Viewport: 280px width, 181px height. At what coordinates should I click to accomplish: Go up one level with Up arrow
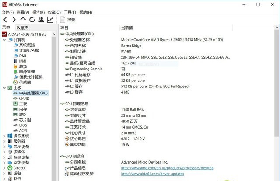pyautogui.click(x=23, y=20)
